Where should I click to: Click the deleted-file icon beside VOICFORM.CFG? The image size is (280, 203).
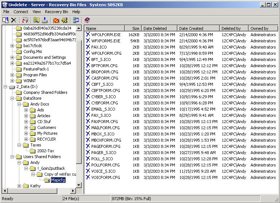coord(88,177)
